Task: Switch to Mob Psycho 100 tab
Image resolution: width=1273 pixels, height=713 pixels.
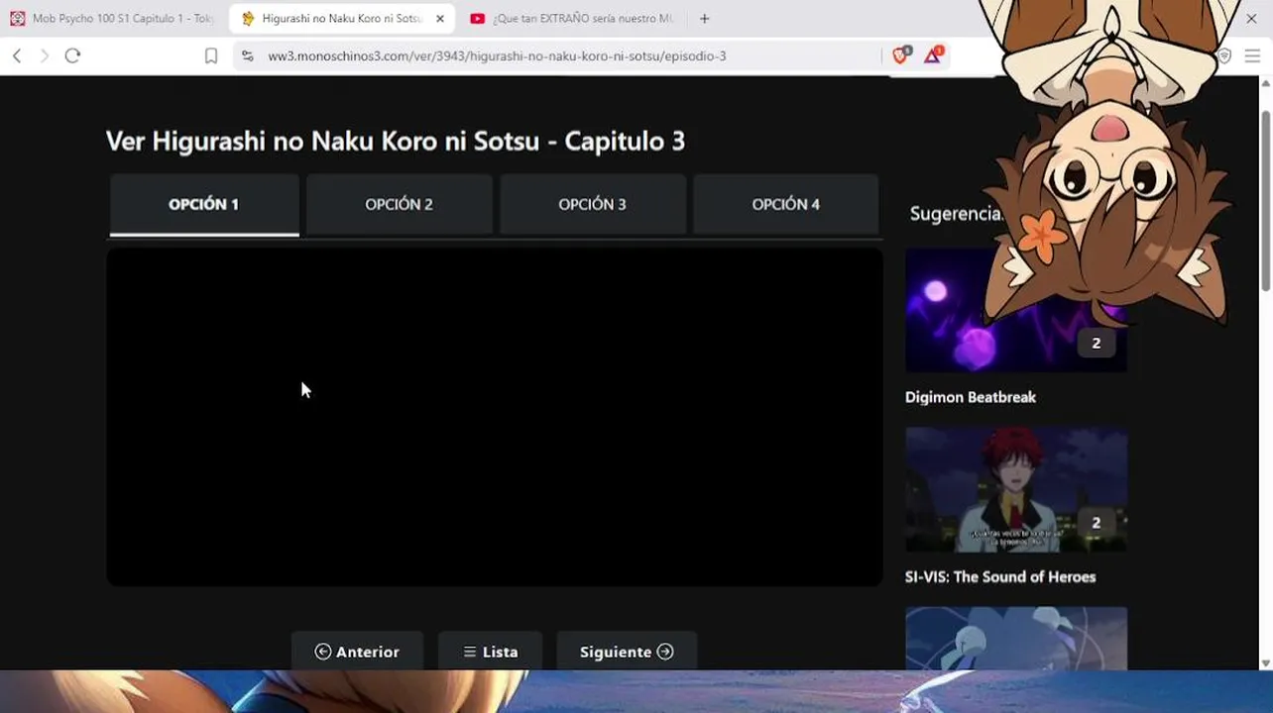Action: [112, 18]
